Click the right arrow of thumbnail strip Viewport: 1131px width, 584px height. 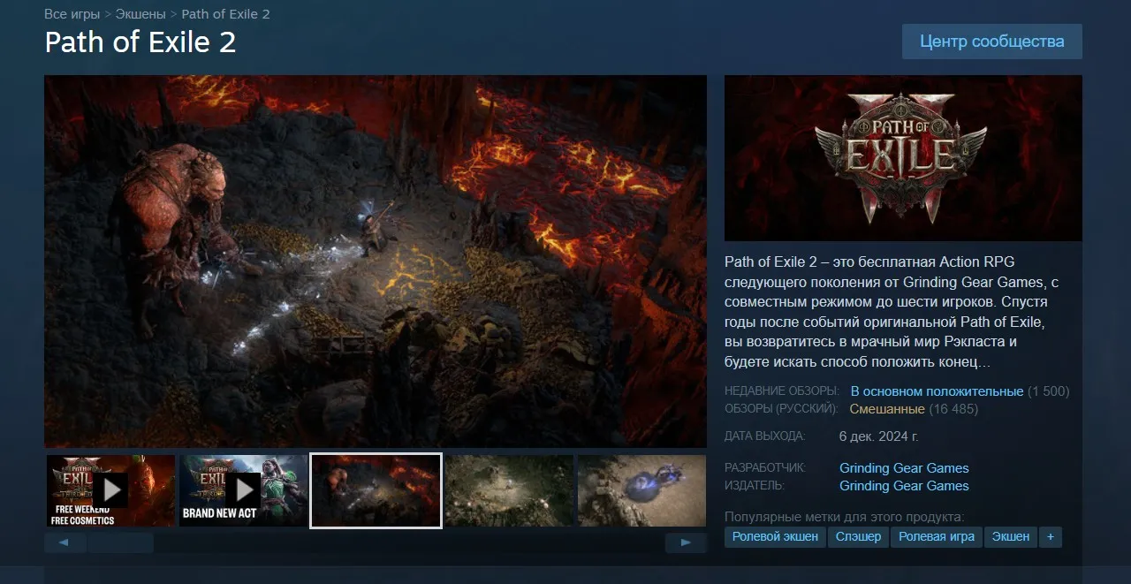click(686, 542)
